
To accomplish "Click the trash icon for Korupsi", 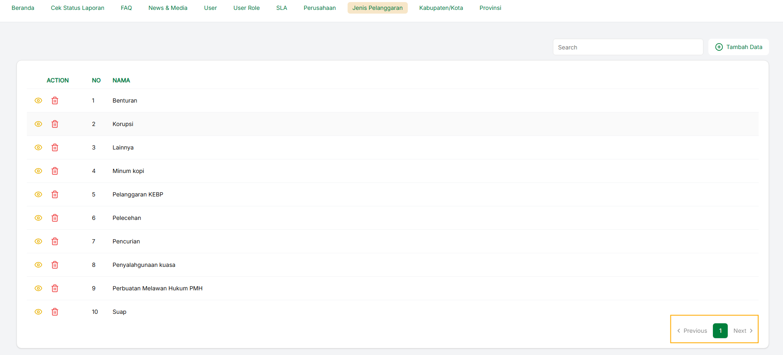I will 55,124.
